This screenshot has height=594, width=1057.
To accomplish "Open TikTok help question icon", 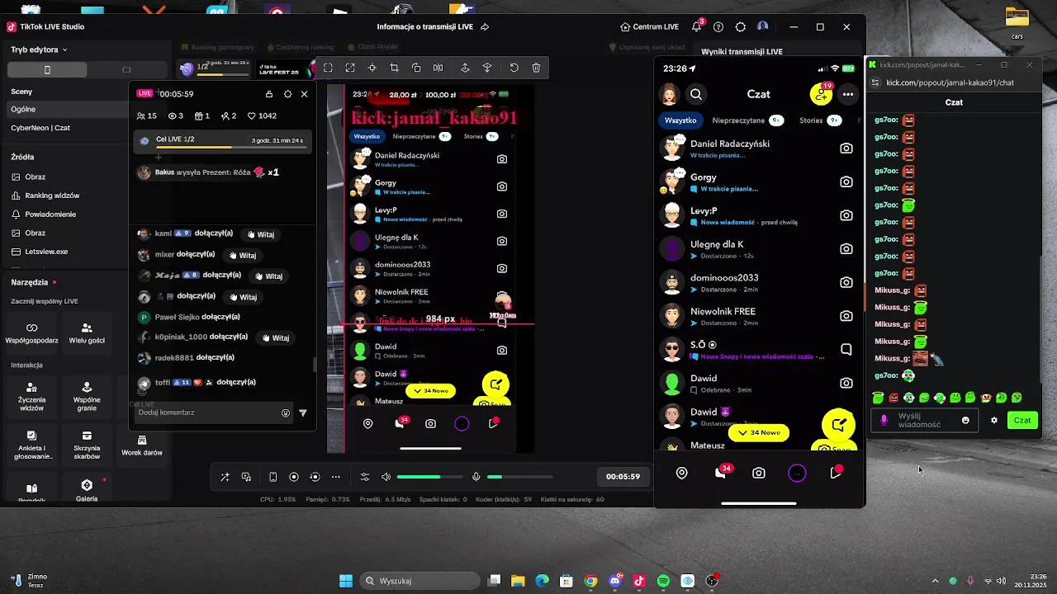I will coord(718,26).
